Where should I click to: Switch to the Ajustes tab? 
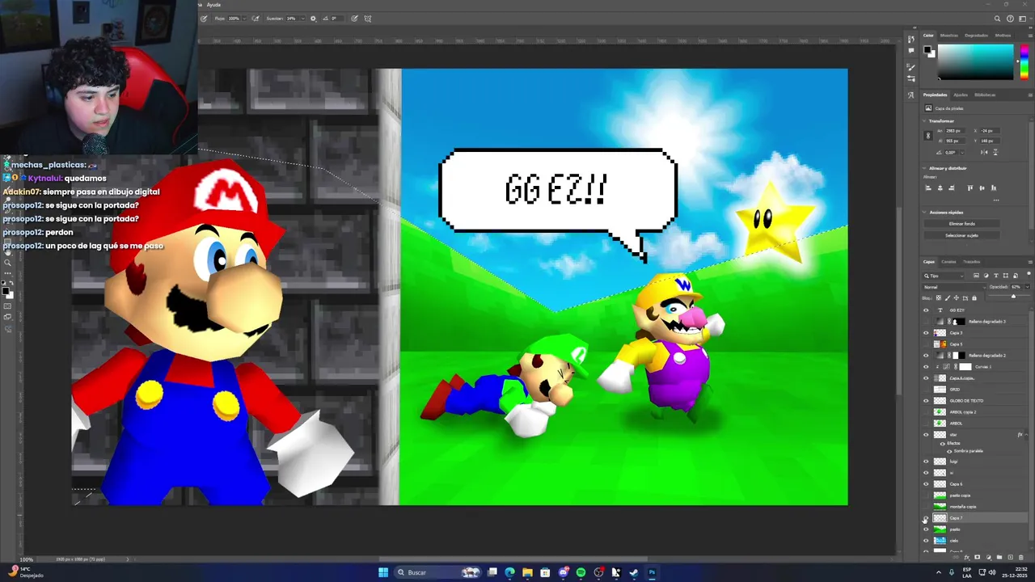(960, 95)
